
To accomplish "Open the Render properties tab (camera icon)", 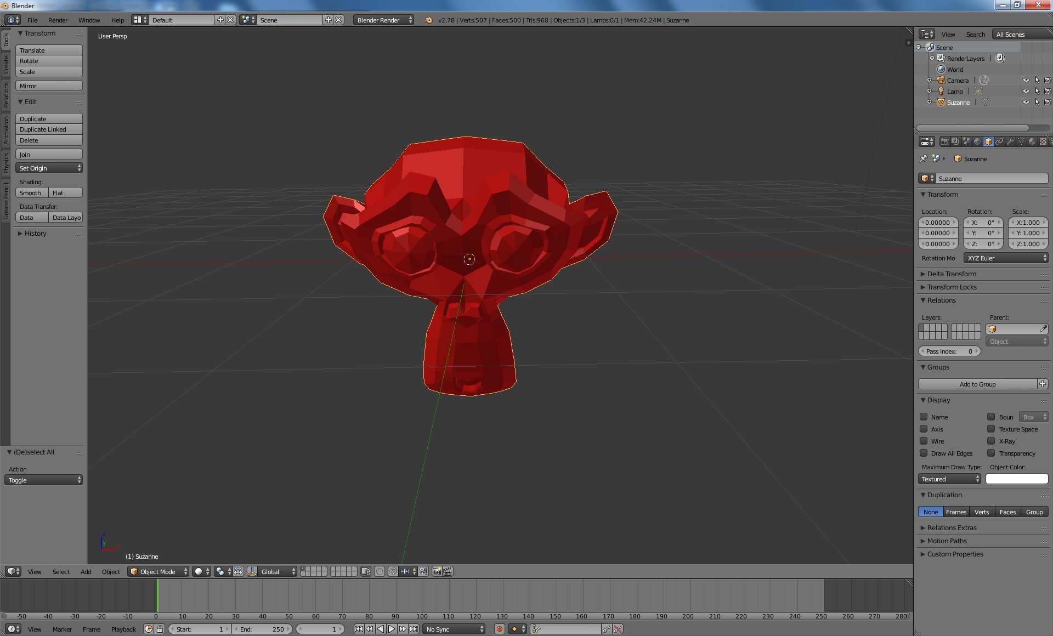I will (x=944, y=141).
